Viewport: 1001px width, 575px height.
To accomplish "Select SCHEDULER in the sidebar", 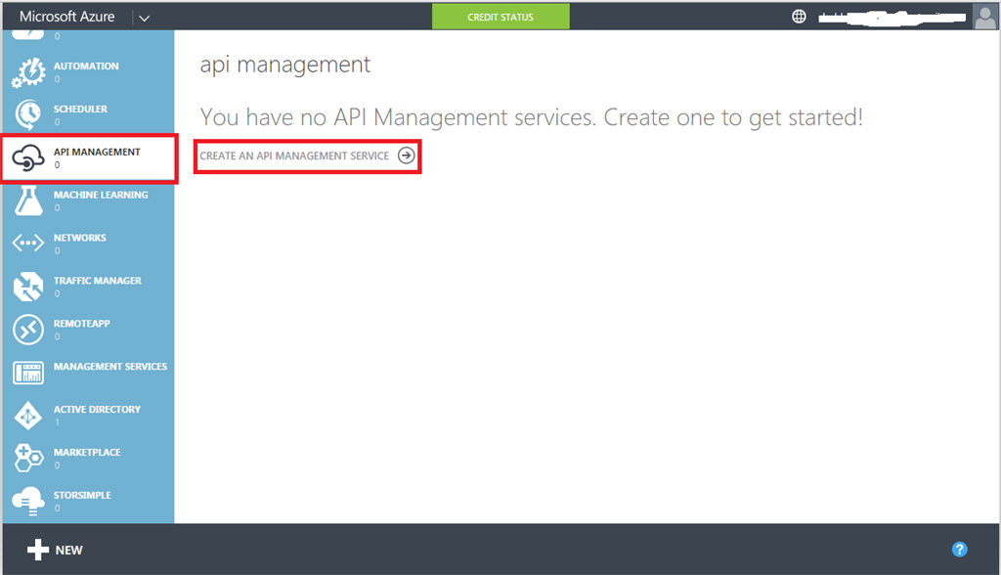I will coord(80,109).
